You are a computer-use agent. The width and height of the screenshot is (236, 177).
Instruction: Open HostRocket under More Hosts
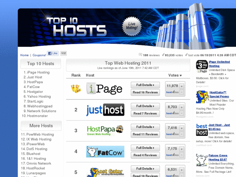point(35,168)
